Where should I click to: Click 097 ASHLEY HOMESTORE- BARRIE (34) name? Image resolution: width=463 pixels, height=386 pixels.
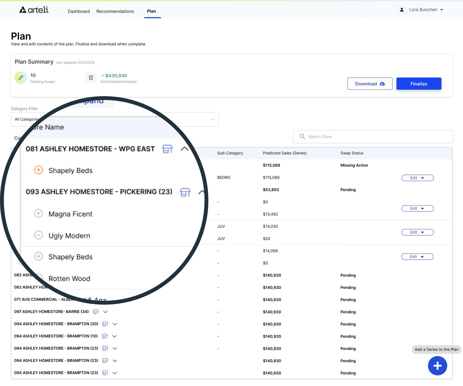point(51,312)
